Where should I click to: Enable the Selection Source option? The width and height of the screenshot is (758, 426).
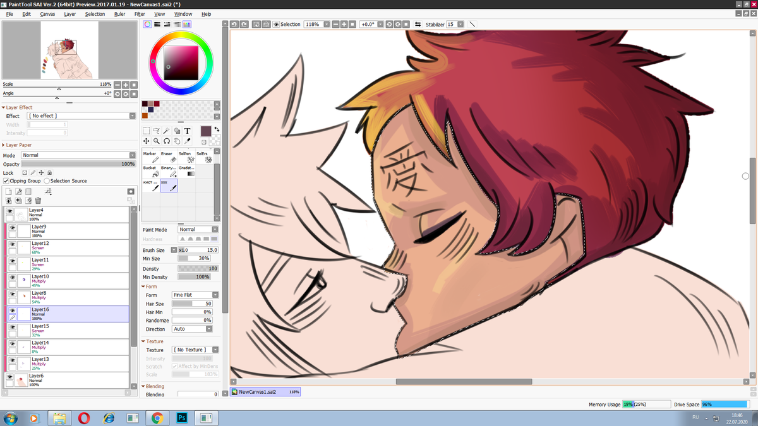click(x=47, y=181)
